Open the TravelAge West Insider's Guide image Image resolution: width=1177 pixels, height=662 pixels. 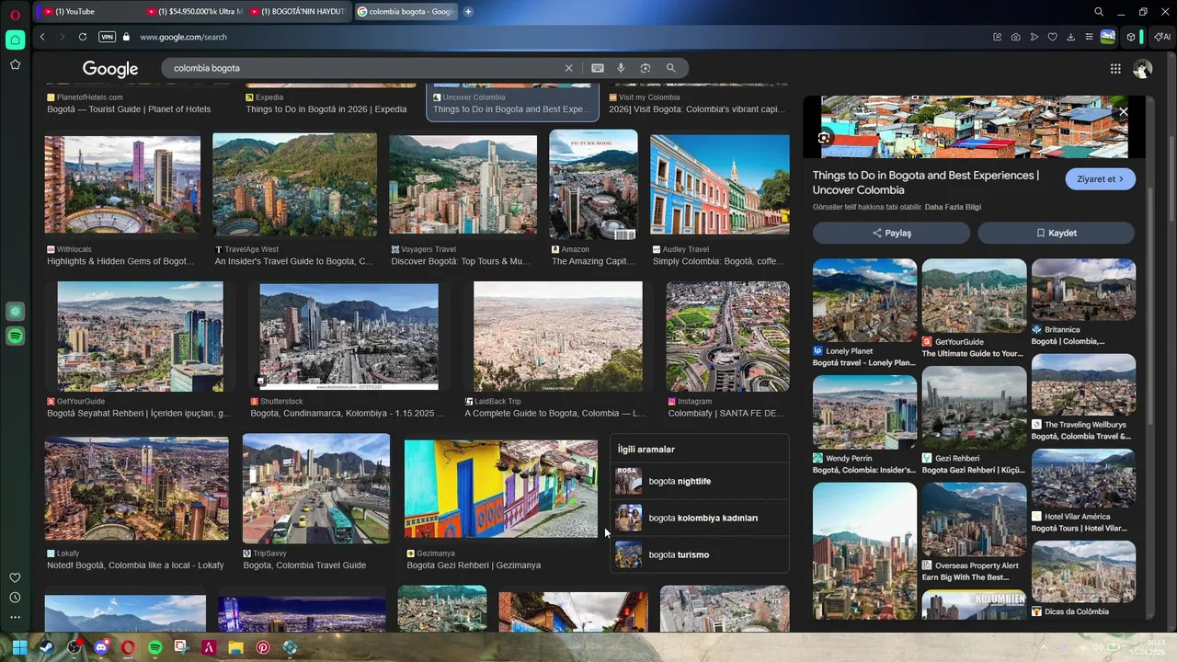coord(294,185)
